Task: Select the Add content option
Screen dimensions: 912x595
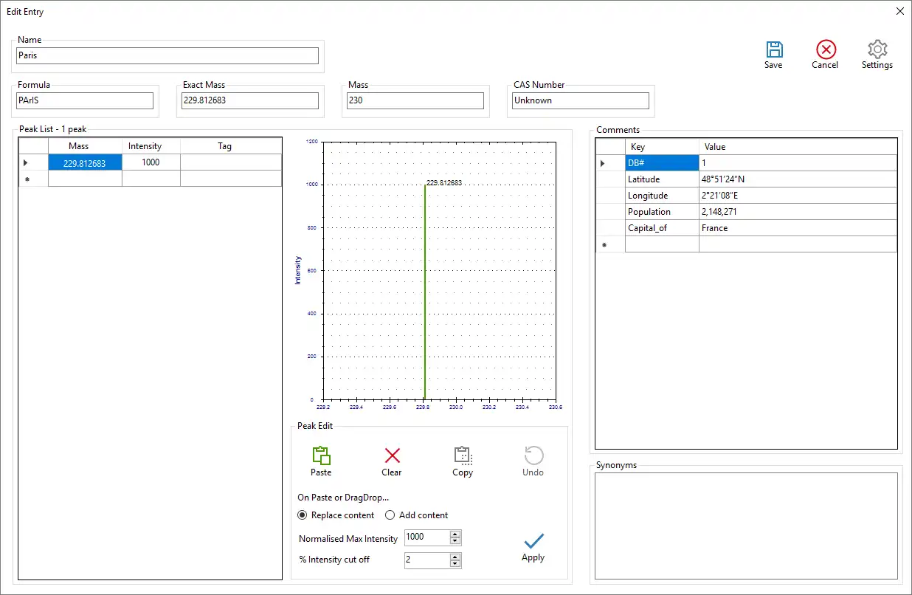Action: click(417, 515)
